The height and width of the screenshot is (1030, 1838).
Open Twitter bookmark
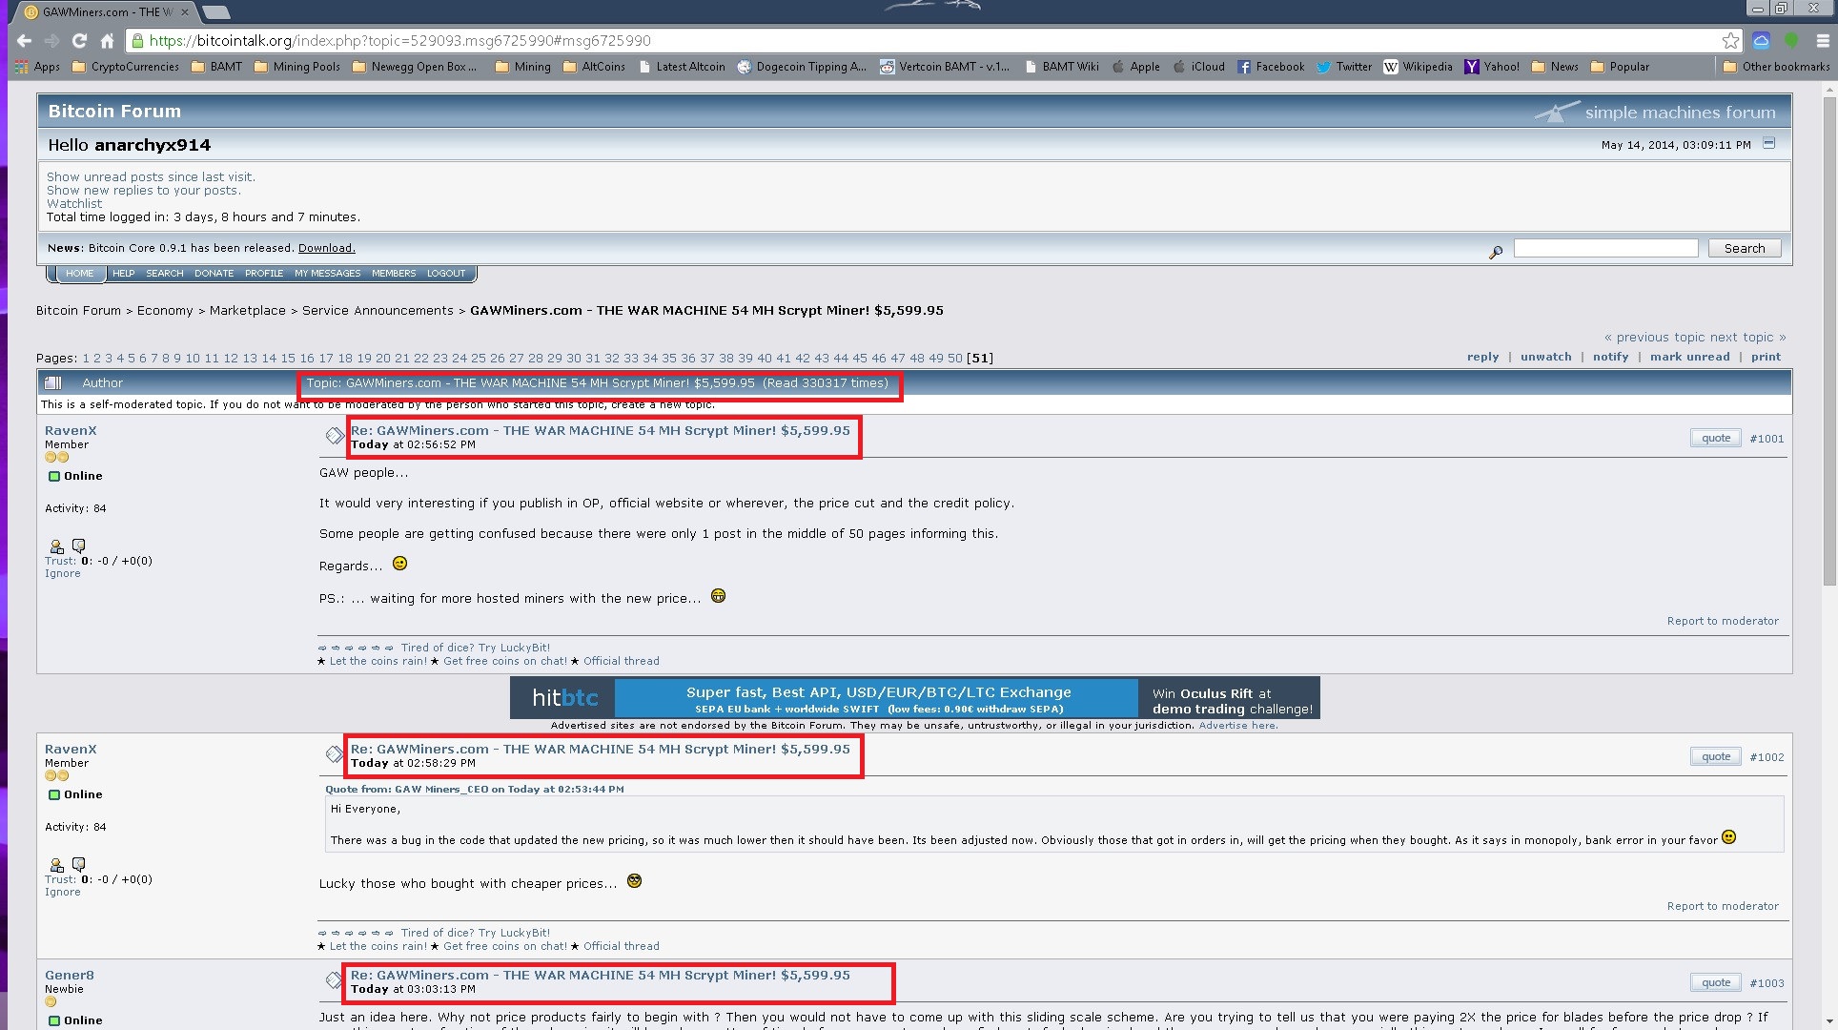(x=1344, y=67)
